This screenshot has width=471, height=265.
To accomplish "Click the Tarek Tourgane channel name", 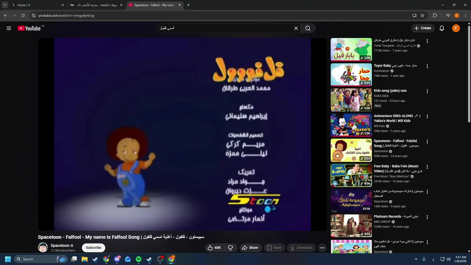I will [x=395, y=46].
